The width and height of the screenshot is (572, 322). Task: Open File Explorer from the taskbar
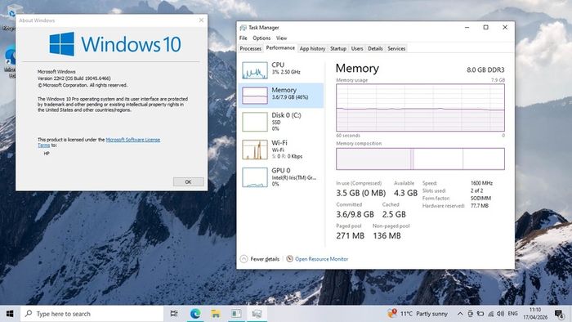pyautogui.click(x=216, y=314)
